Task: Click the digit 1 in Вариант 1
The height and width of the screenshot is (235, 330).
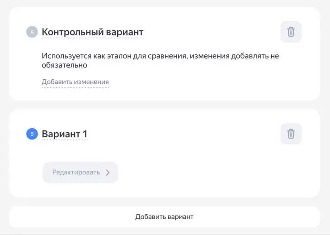Action: (85, 134)
